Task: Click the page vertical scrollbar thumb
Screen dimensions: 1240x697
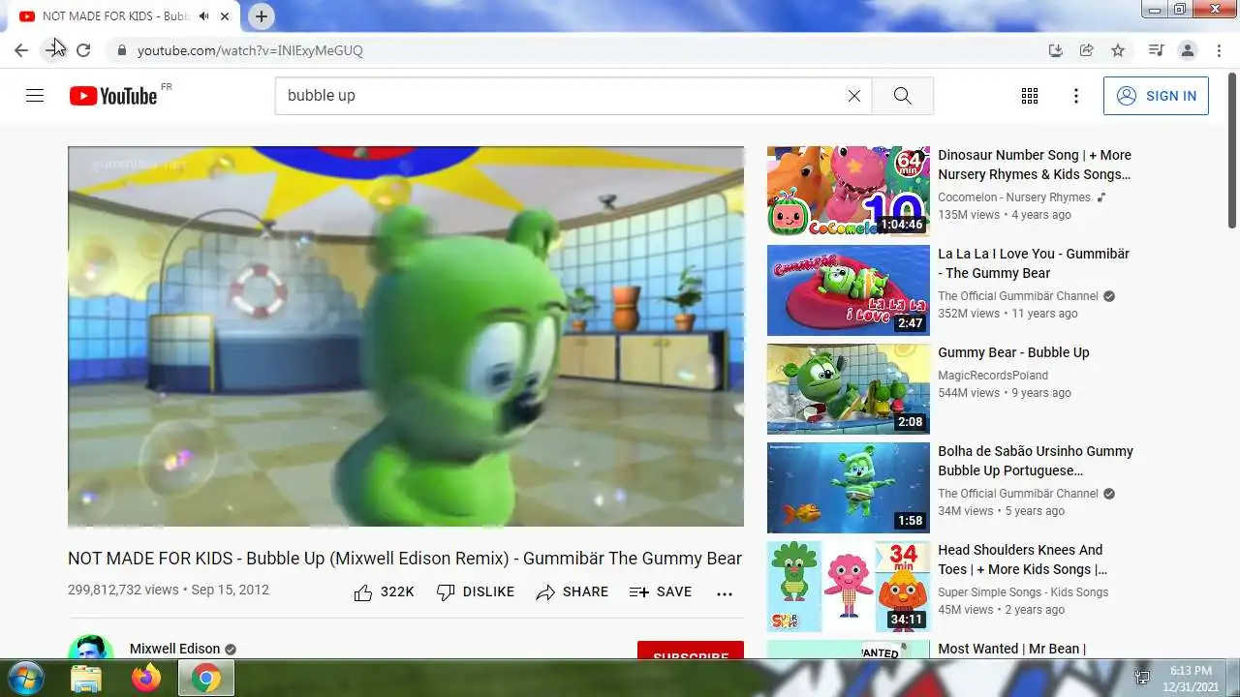Action: click(x=1232, y=150)
